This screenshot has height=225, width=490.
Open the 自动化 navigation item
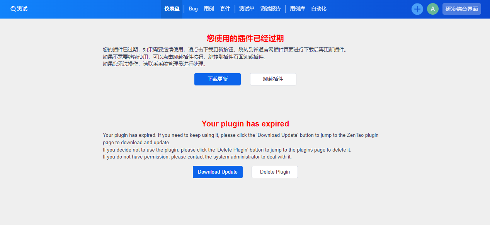coord(319,9)
